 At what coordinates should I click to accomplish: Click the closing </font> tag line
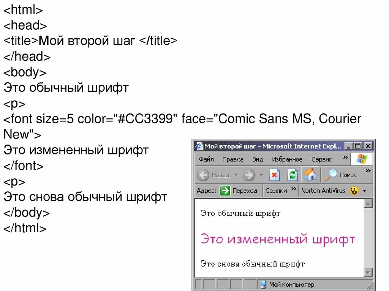(x=23, y=165)
